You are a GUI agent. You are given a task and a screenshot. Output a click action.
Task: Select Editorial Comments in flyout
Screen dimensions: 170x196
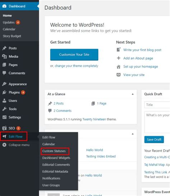(x=56, y=165)
